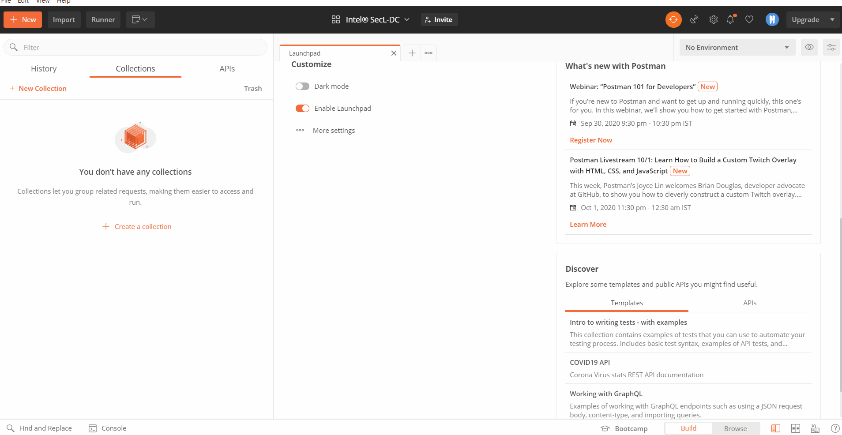The width and height of the screenshot is (842, 435).
Task: Click the heart icon in header
Action: [749, 19]
